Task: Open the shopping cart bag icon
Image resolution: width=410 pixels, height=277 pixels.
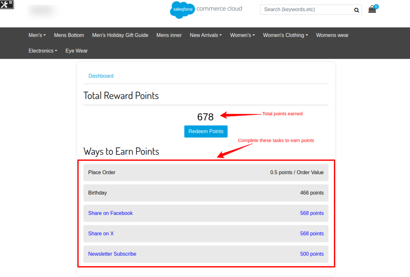Action: 372,10
